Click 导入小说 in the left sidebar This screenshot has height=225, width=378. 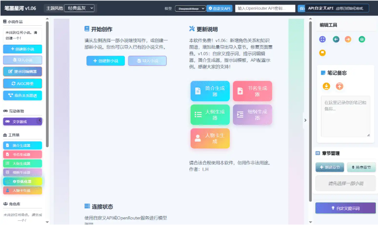(x=23, y=60)
